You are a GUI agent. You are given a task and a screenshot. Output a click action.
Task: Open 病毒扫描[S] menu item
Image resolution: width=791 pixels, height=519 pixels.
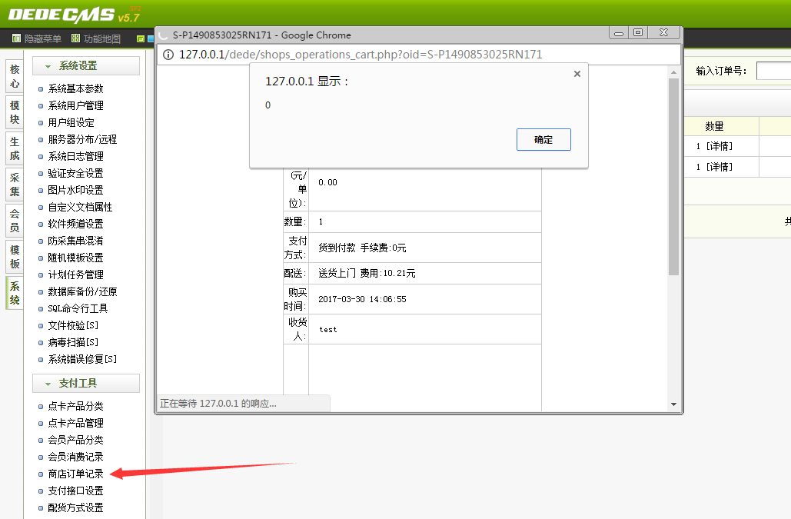(73, 342)
